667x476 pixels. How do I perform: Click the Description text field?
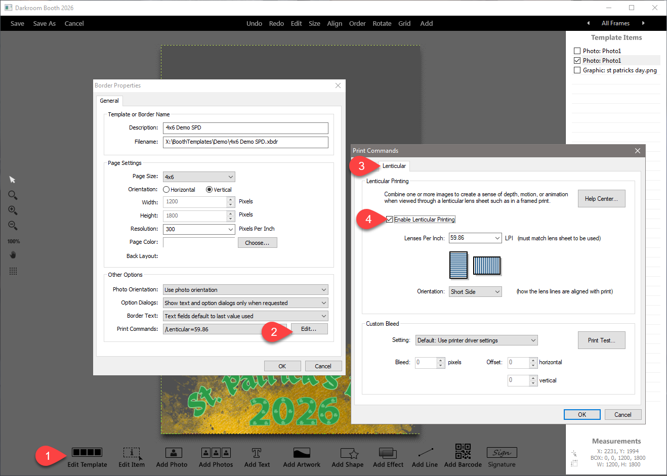click(x=245, y=128)
